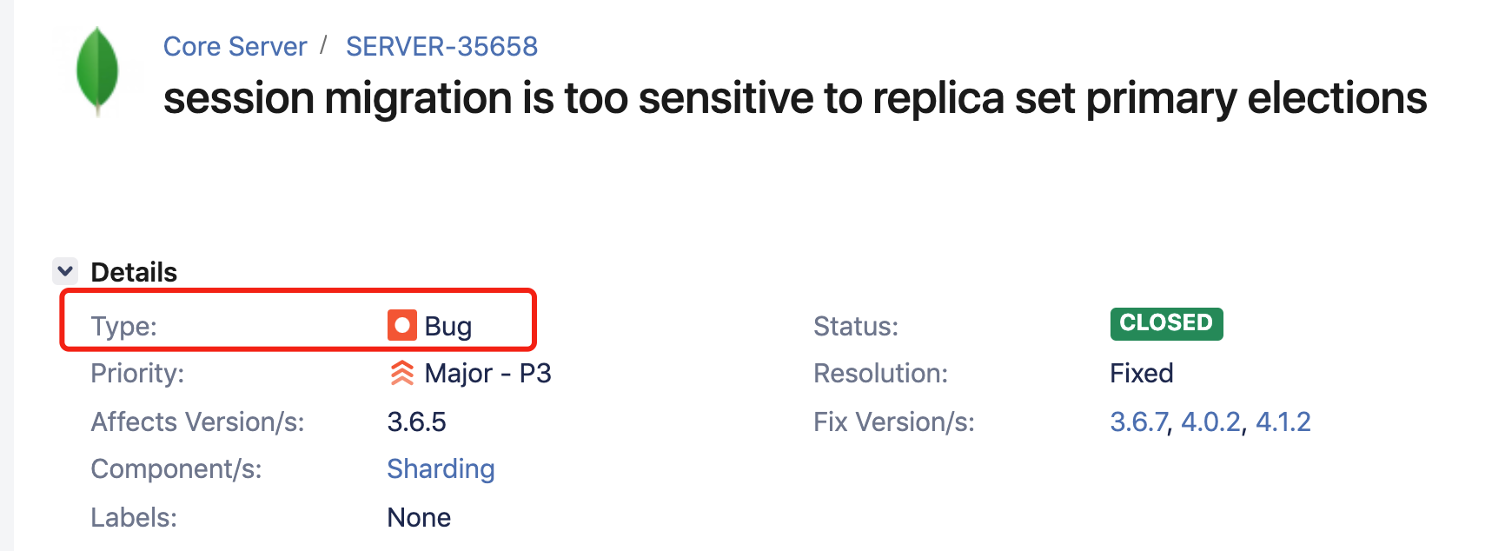View fix version 4.1.2

click(1283, 422)
